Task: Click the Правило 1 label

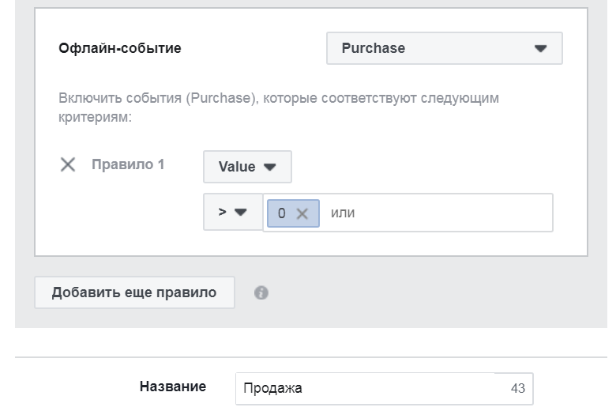Action: [128, 164]
